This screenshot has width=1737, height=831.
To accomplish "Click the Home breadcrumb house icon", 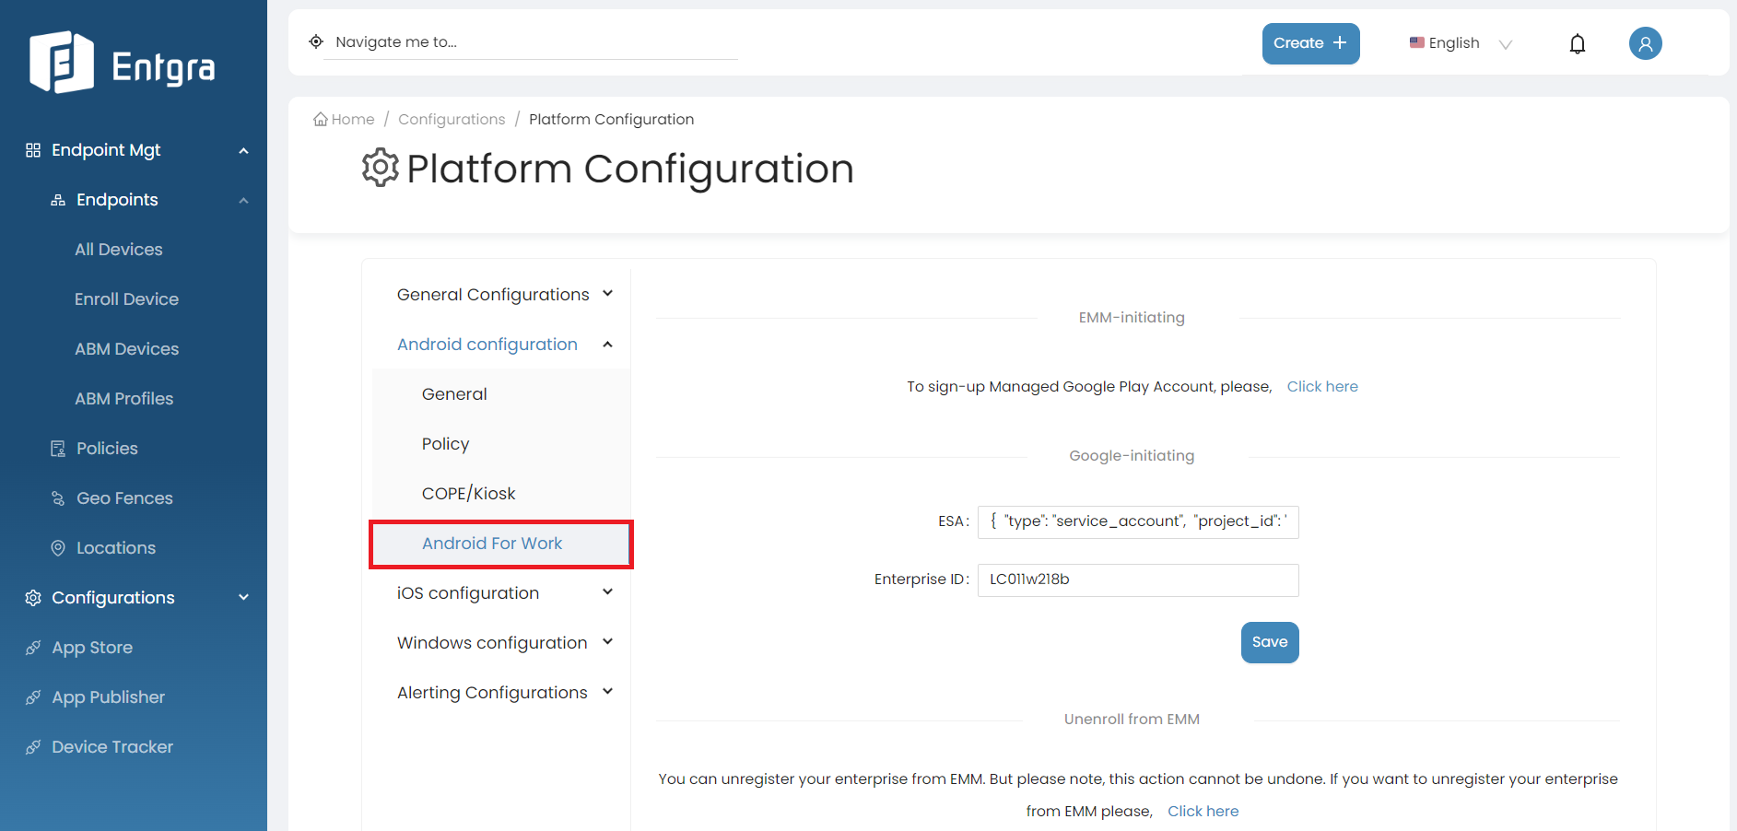I will pos(321,119).
